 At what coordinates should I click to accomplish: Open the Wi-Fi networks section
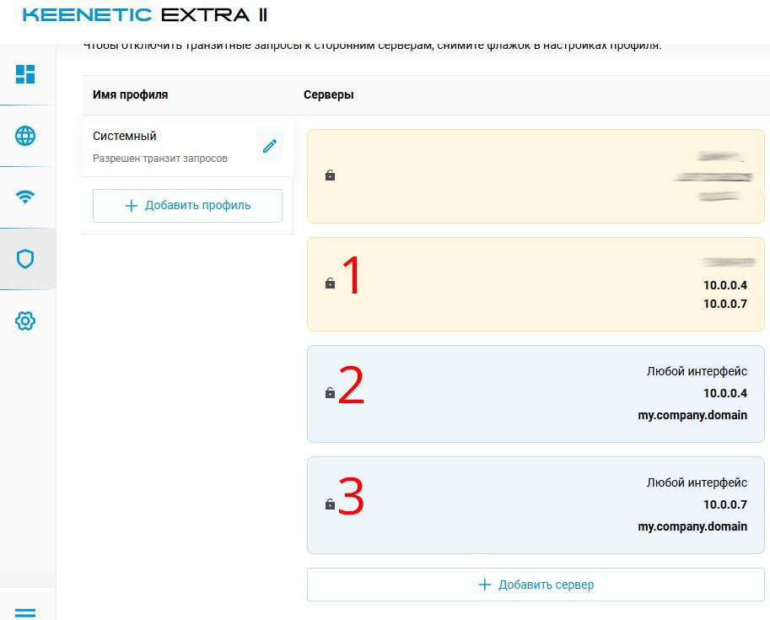[x=26, y=197]
